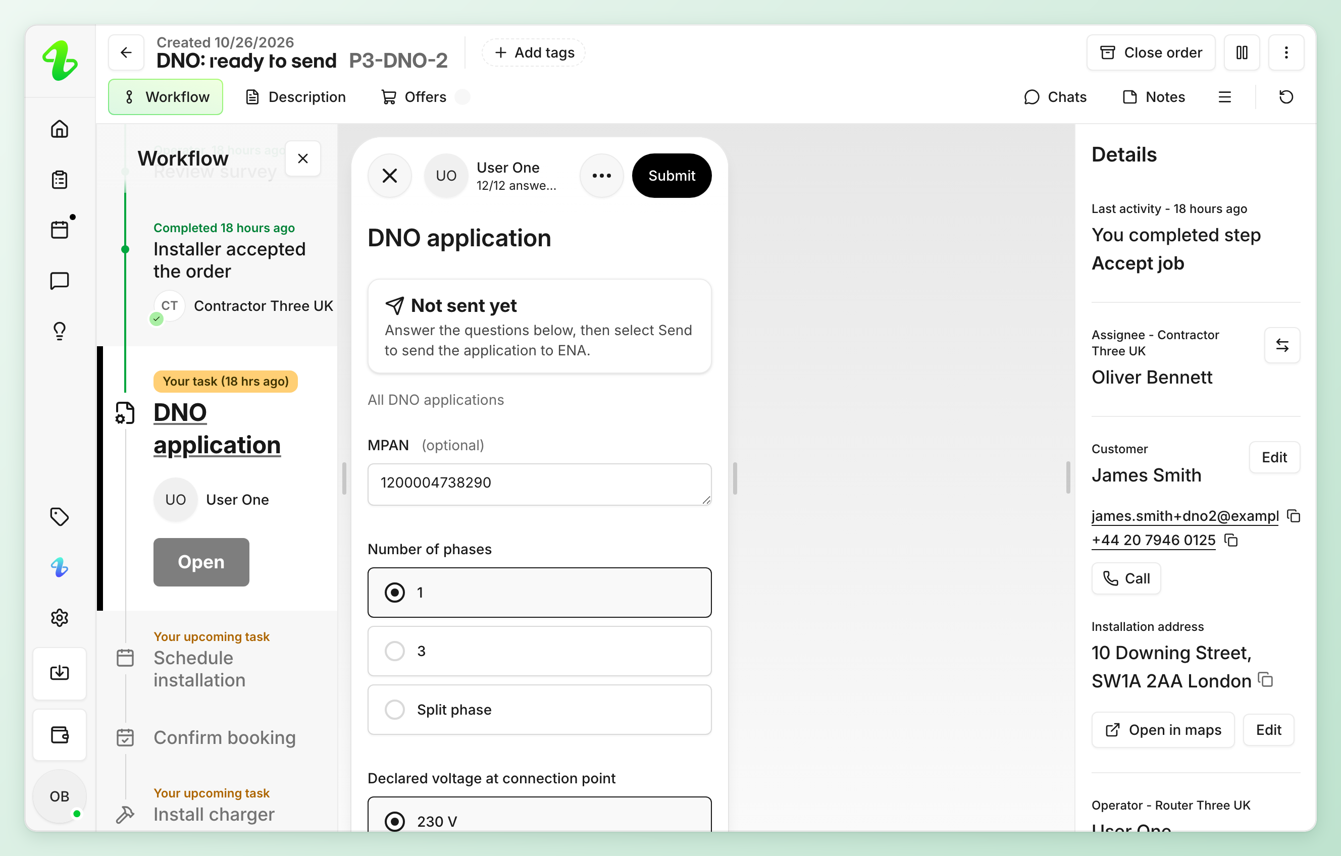Copy the customer phone number
This screenshot has height=856, width=1341.
click(x=1231, y=540)
